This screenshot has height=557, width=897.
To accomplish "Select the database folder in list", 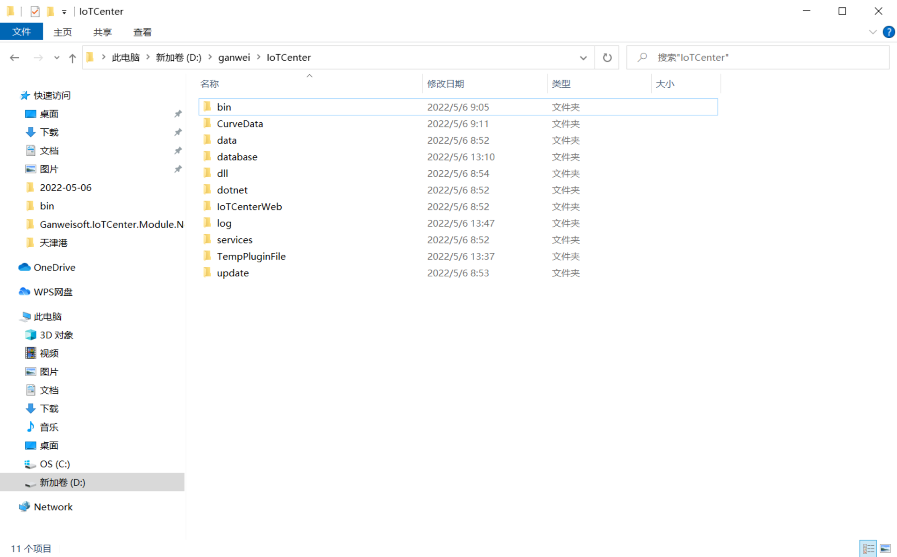I will [237, 157].
